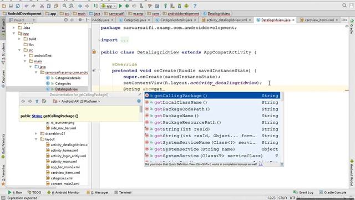This screenshot has width=355, height=200.
Task: Open Help with the question mark icon
Action: click(x=195, y=6)
